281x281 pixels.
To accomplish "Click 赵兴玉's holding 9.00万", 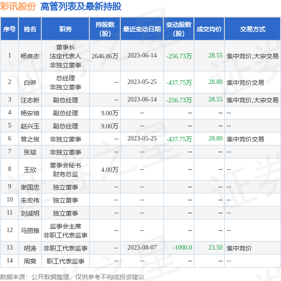I will pos(110,126).
